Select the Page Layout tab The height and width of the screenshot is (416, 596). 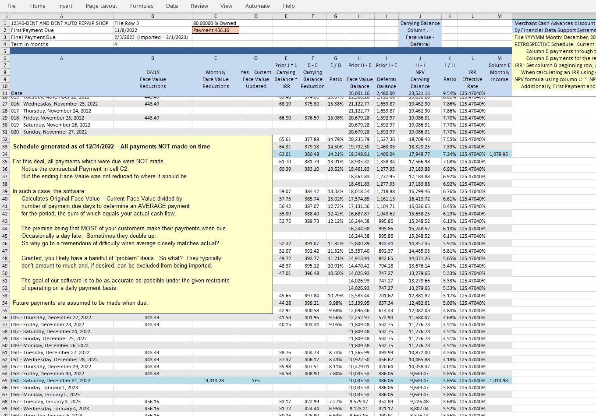[101, 6]
